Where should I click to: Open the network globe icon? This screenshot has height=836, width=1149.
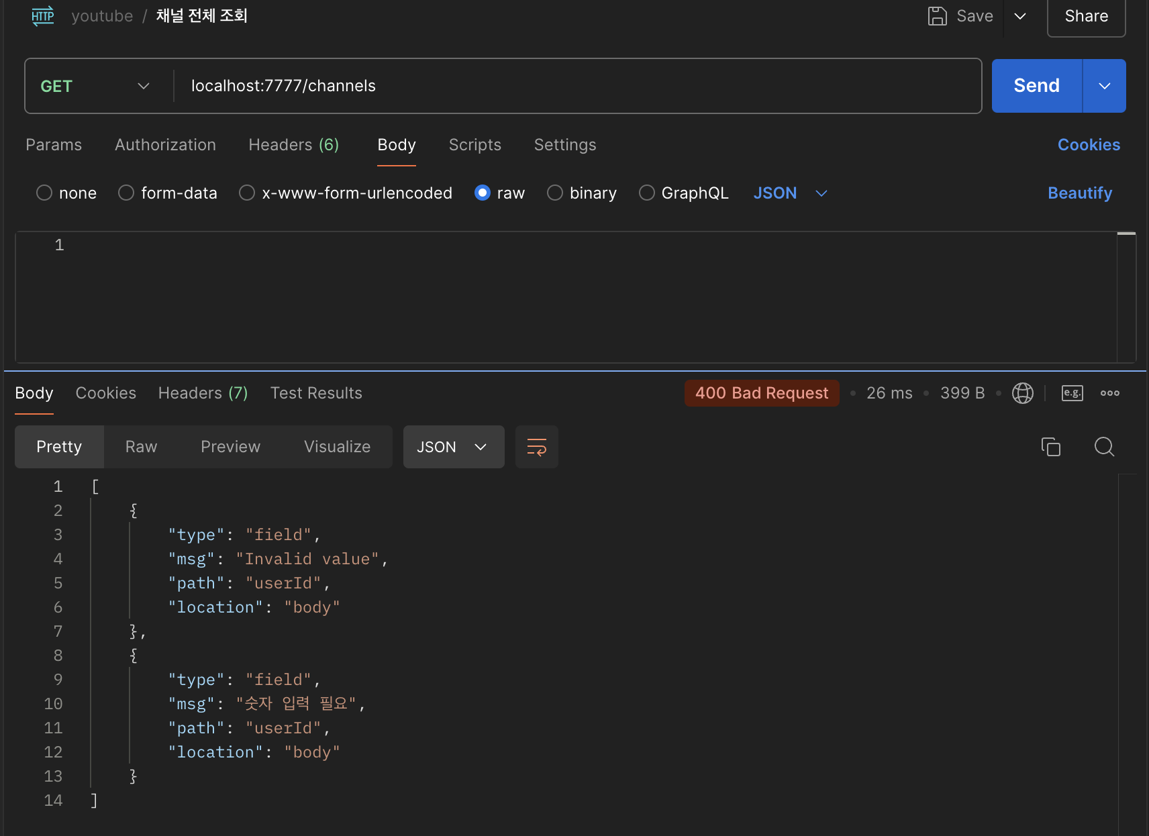[1023, 393]
